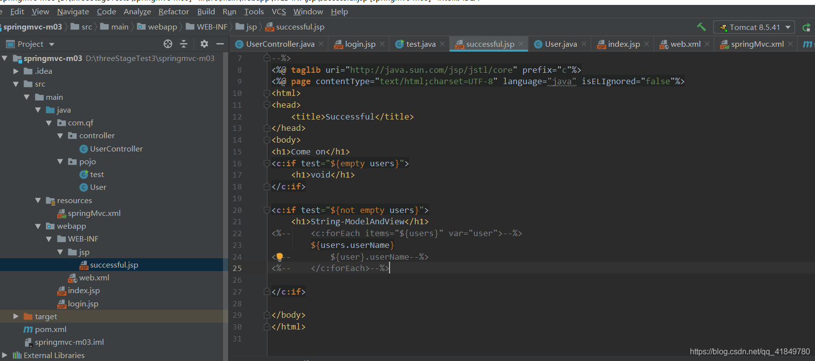Switch to the UserController.java tab
The width and height of the screenshot is (815, 361).
[280, 44]
